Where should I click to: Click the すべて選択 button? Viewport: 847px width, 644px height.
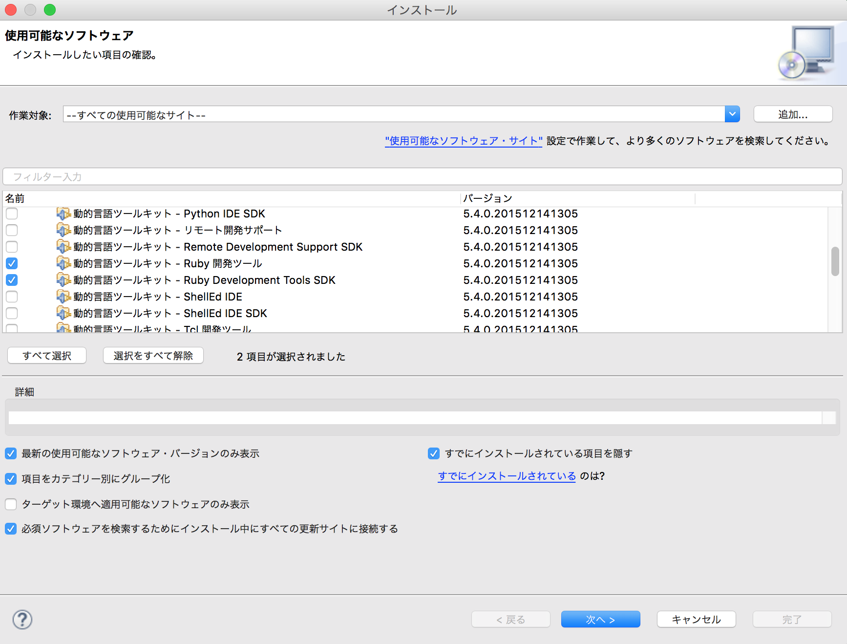click(x=46, y=355)
